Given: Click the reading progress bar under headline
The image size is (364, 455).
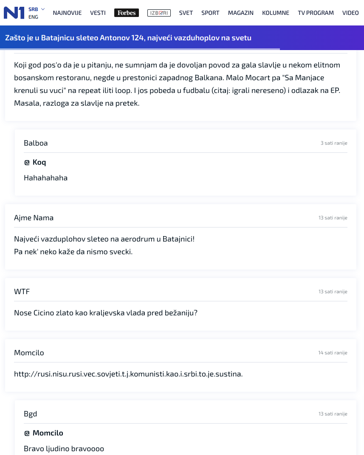Looking at the screenshot, I should 140,49.
